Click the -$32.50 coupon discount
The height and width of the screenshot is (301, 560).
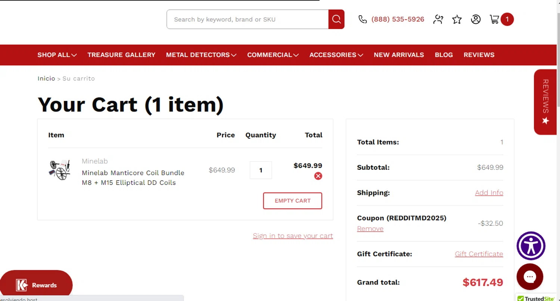click(x=491, y=224)
